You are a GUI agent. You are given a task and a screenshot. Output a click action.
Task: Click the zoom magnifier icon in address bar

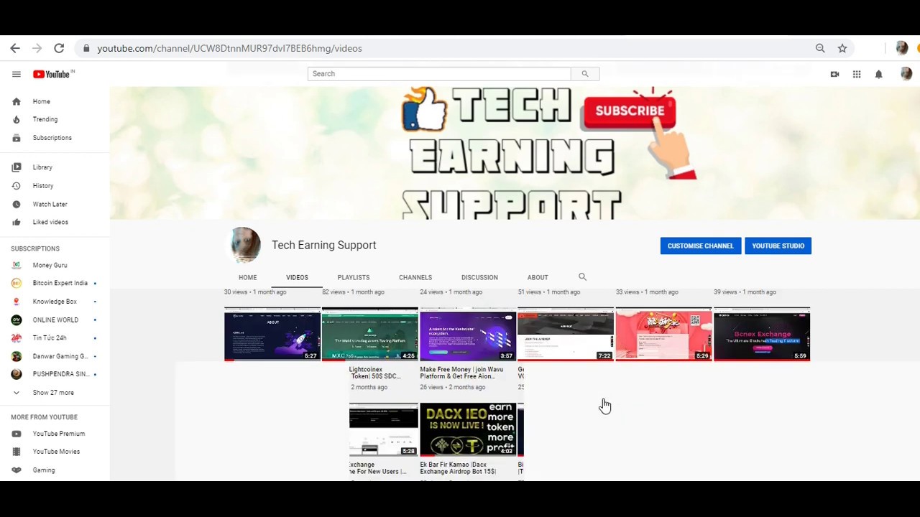[820, 48]
